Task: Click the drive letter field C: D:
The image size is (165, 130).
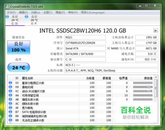Action: (x=85, y=59)
